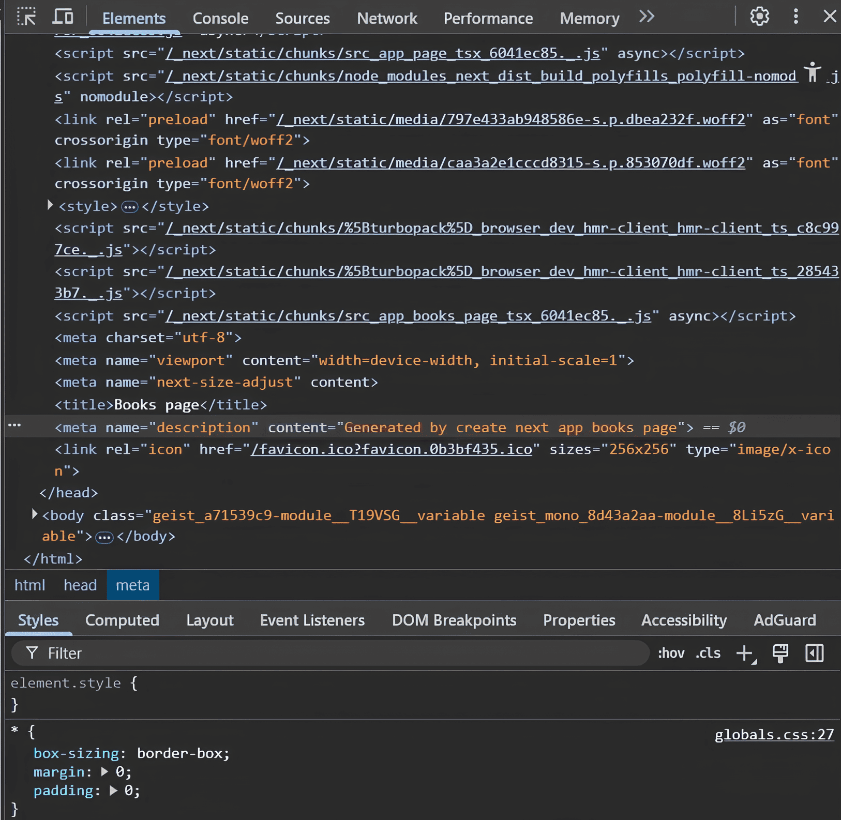Show more tabs with double chevron
Viewport: 841px width, 820px height.
point(647,17)
